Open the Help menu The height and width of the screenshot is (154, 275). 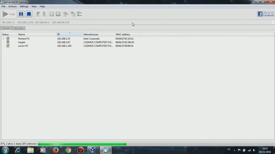[x=42, y=6]
